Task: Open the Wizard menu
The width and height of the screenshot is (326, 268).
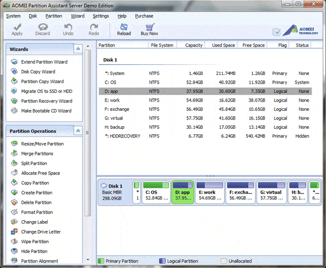Action: pos(78,16)
